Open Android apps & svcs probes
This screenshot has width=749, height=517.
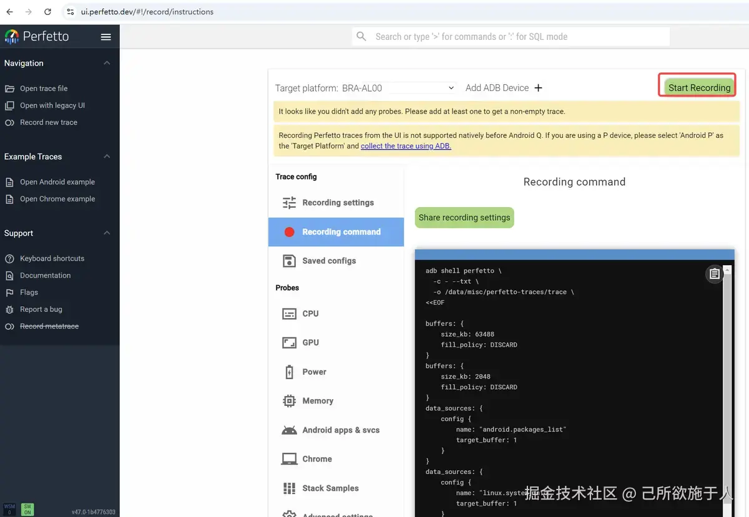(x=336, y=430)
